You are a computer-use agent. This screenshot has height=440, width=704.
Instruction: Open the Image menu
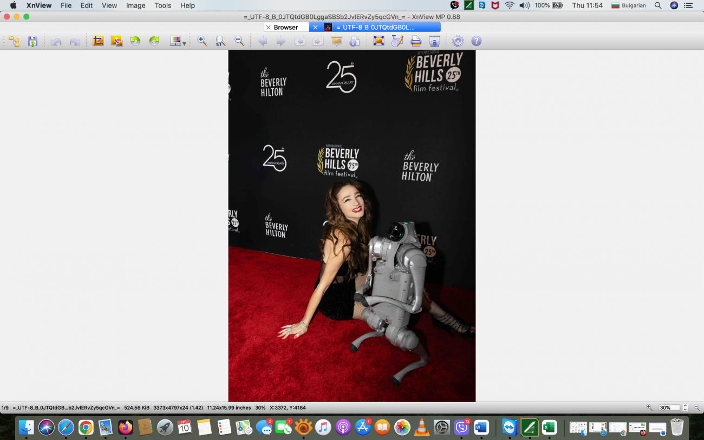135,5
